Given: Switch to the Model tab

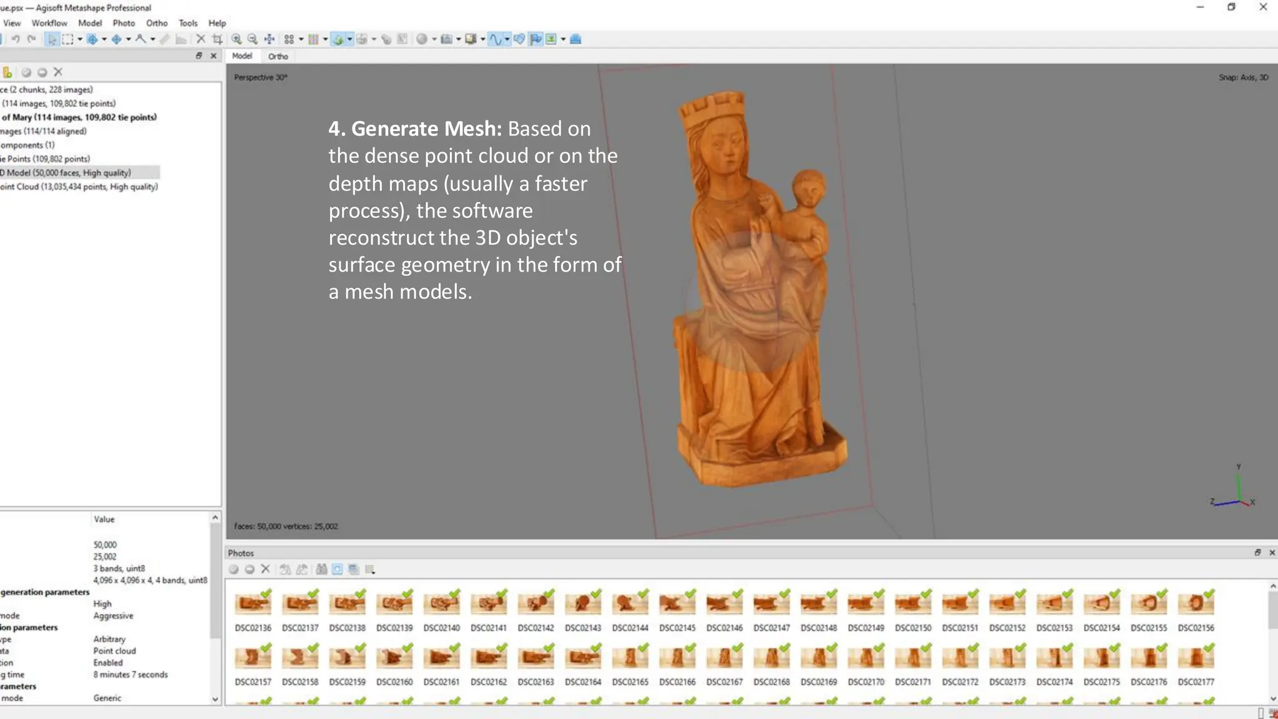Looking at the screenshot, I should [242, 56].
